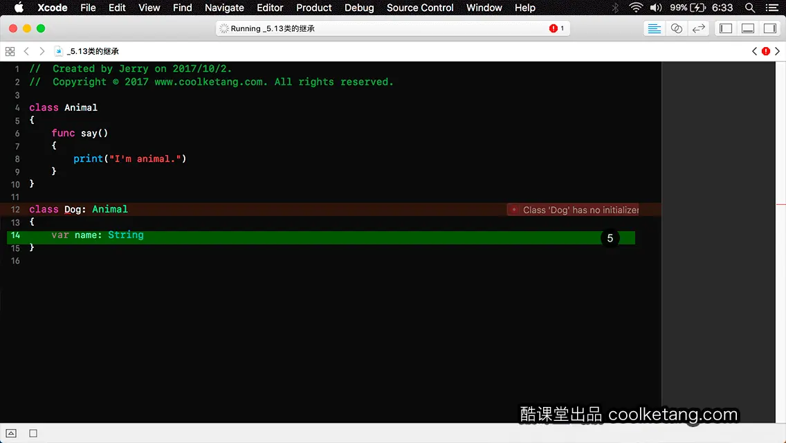
Task: Click the 'Created by Jerry' comment line
Action: (x=130, y=69)
